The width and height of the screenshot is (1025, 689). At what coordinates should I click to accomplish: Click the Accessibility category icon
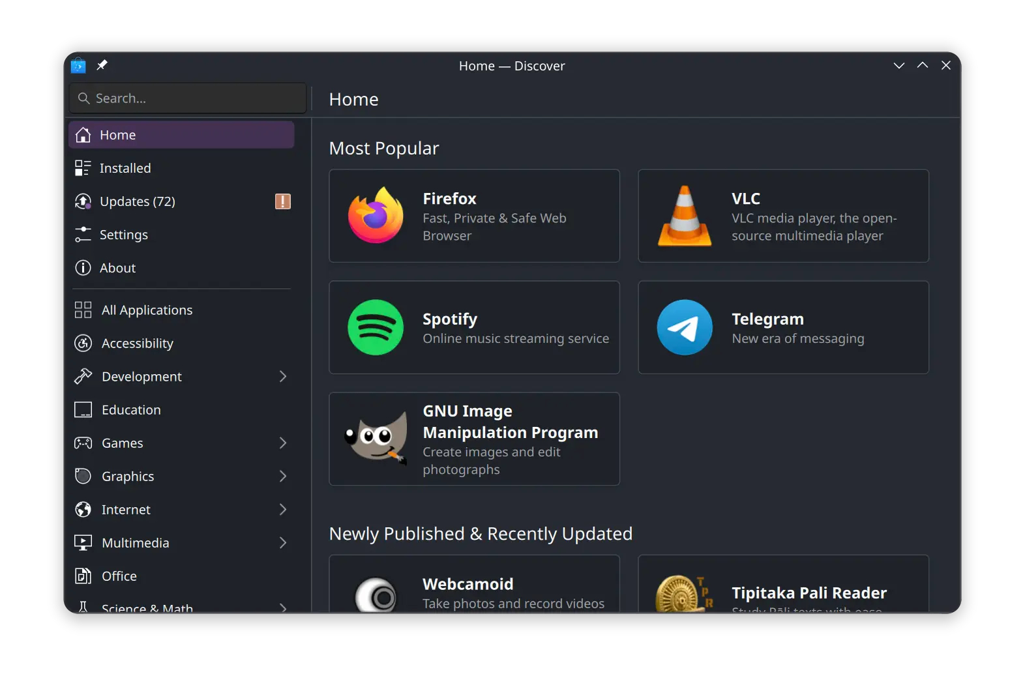(x=83, y=343)
